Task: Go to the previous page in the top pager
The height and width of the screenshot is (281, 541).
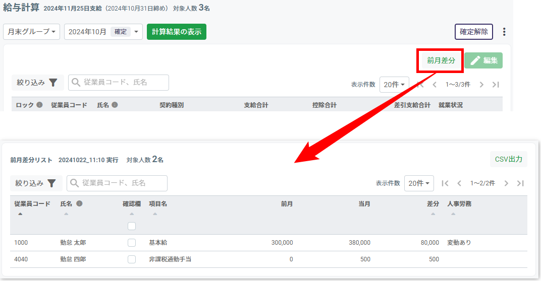Action: tap(435, 85)
